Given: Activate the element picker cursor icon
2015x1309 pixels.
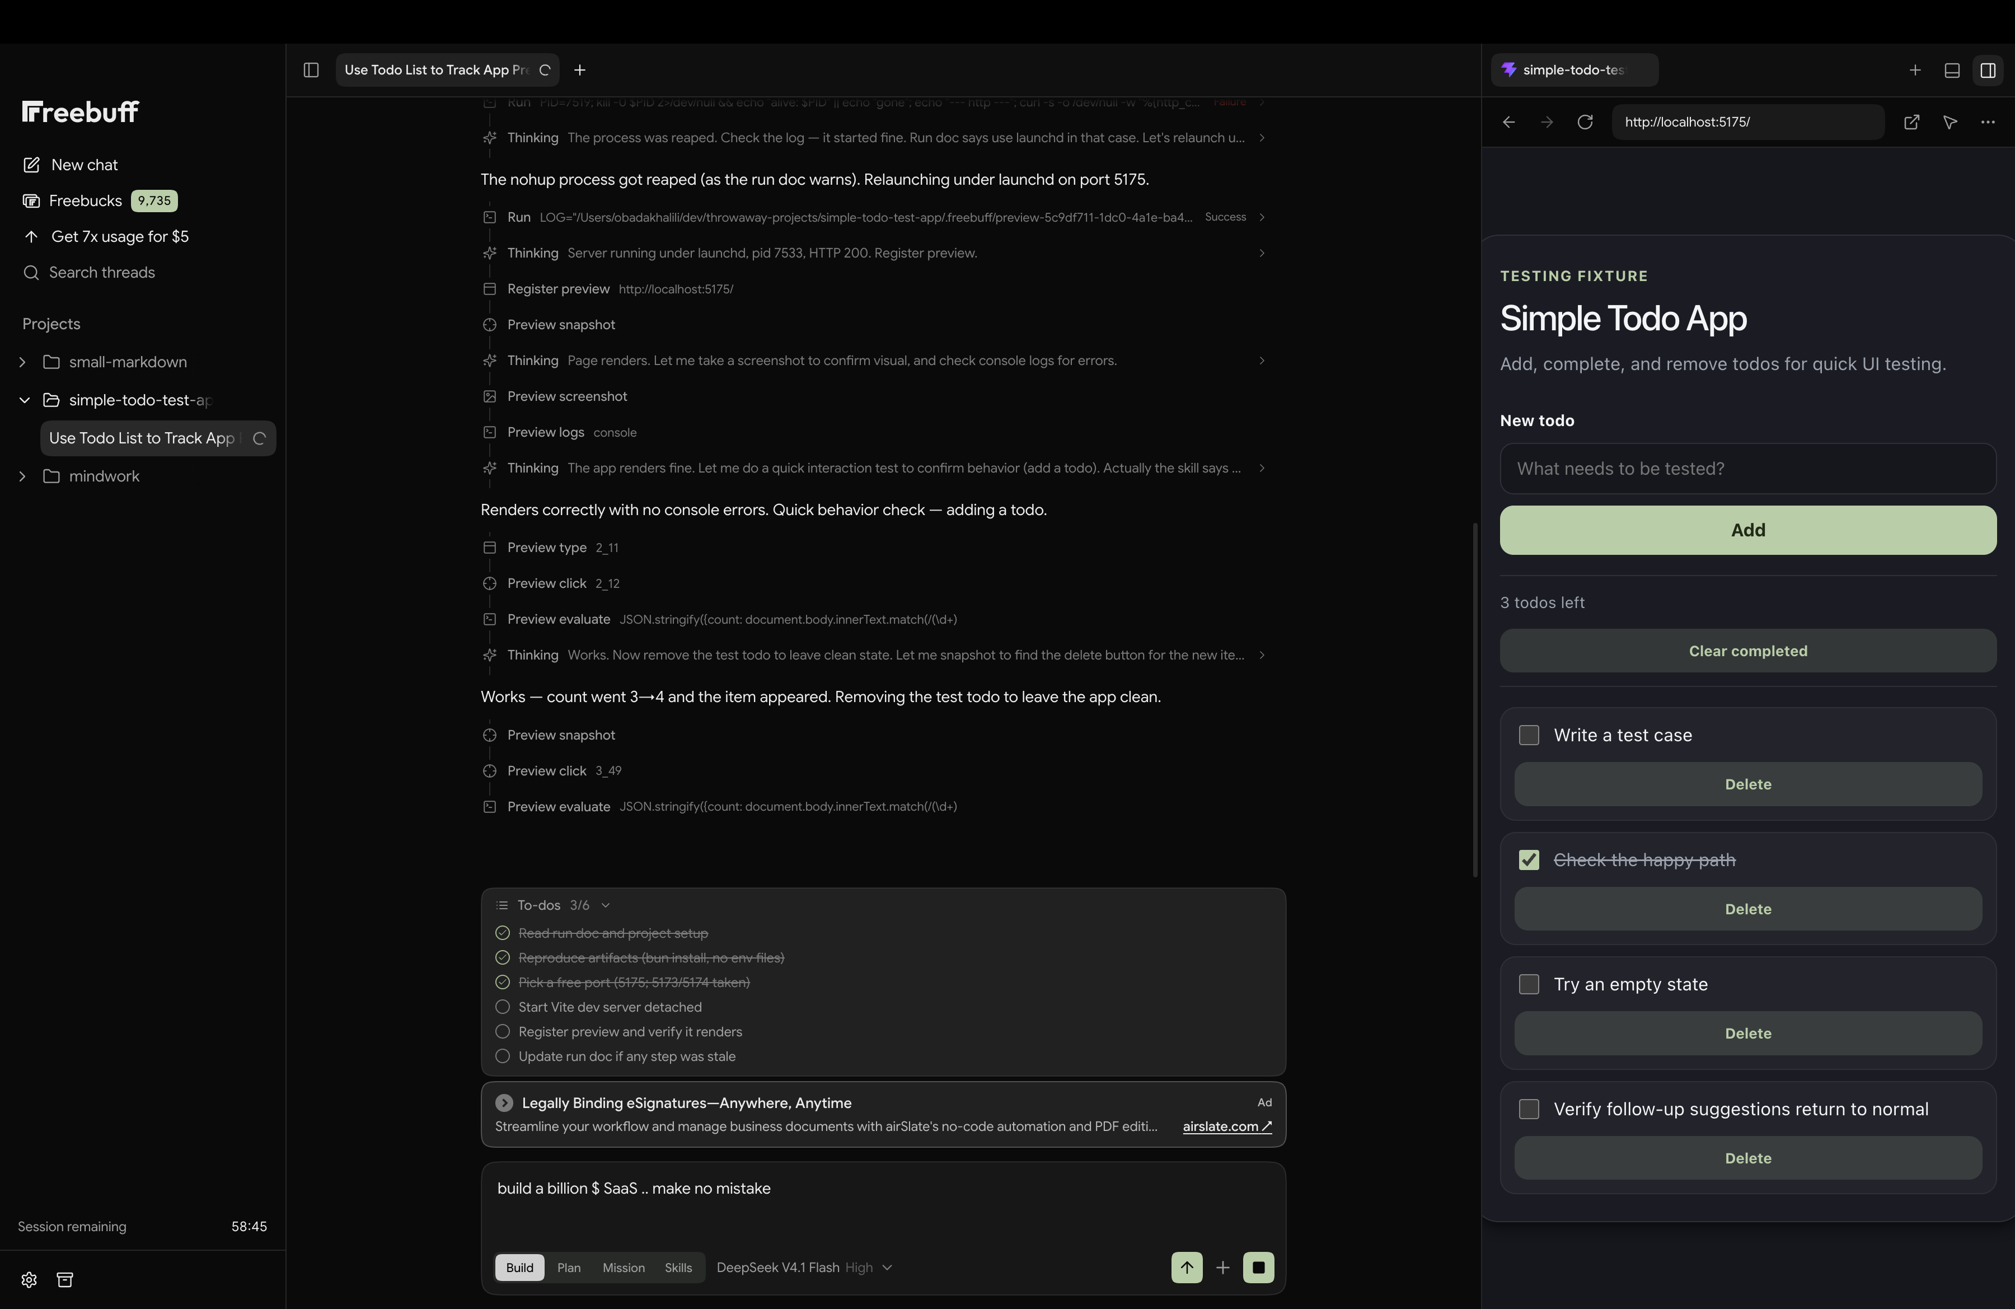Looking at the screenshot, I should pos(1950,122).
